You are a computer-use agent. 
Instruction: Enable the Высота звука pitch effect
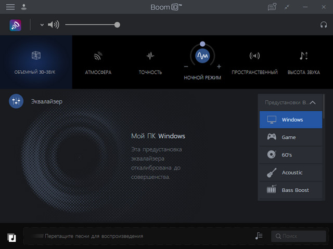[304, 61]
